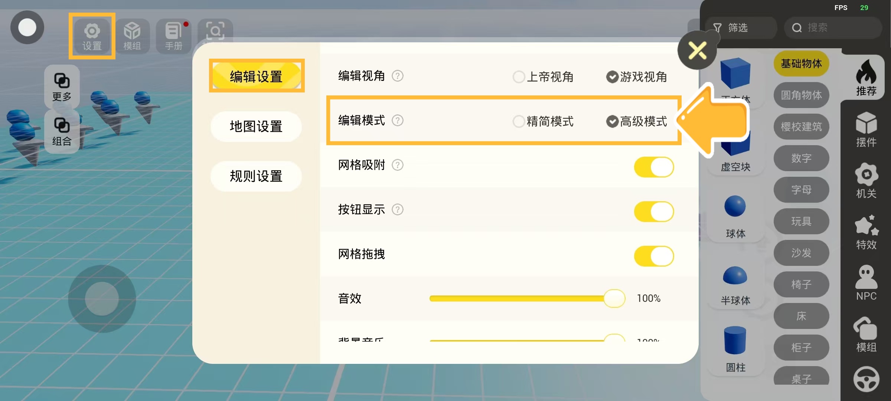Open the NPC category icon

point(866,283)
